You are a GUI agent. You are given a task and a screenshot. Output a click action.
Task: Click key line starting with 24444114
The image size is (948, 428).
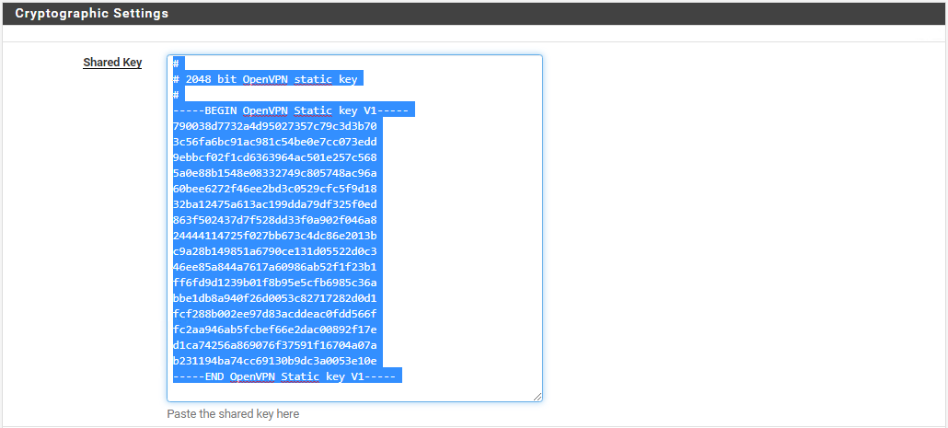[275, 236]
